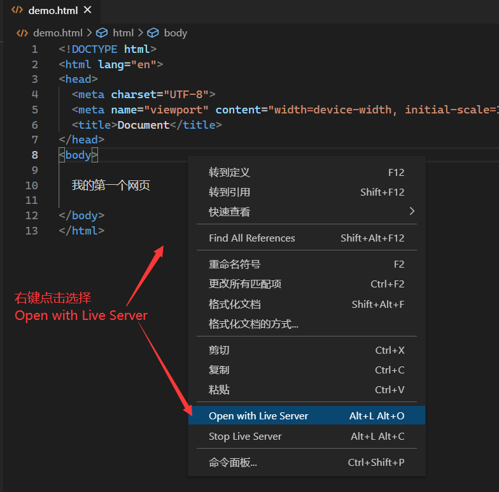Click the html element breadcrumb cube icon
The height and width of the screenshot is (492, 499).
(x=102, y=33)
